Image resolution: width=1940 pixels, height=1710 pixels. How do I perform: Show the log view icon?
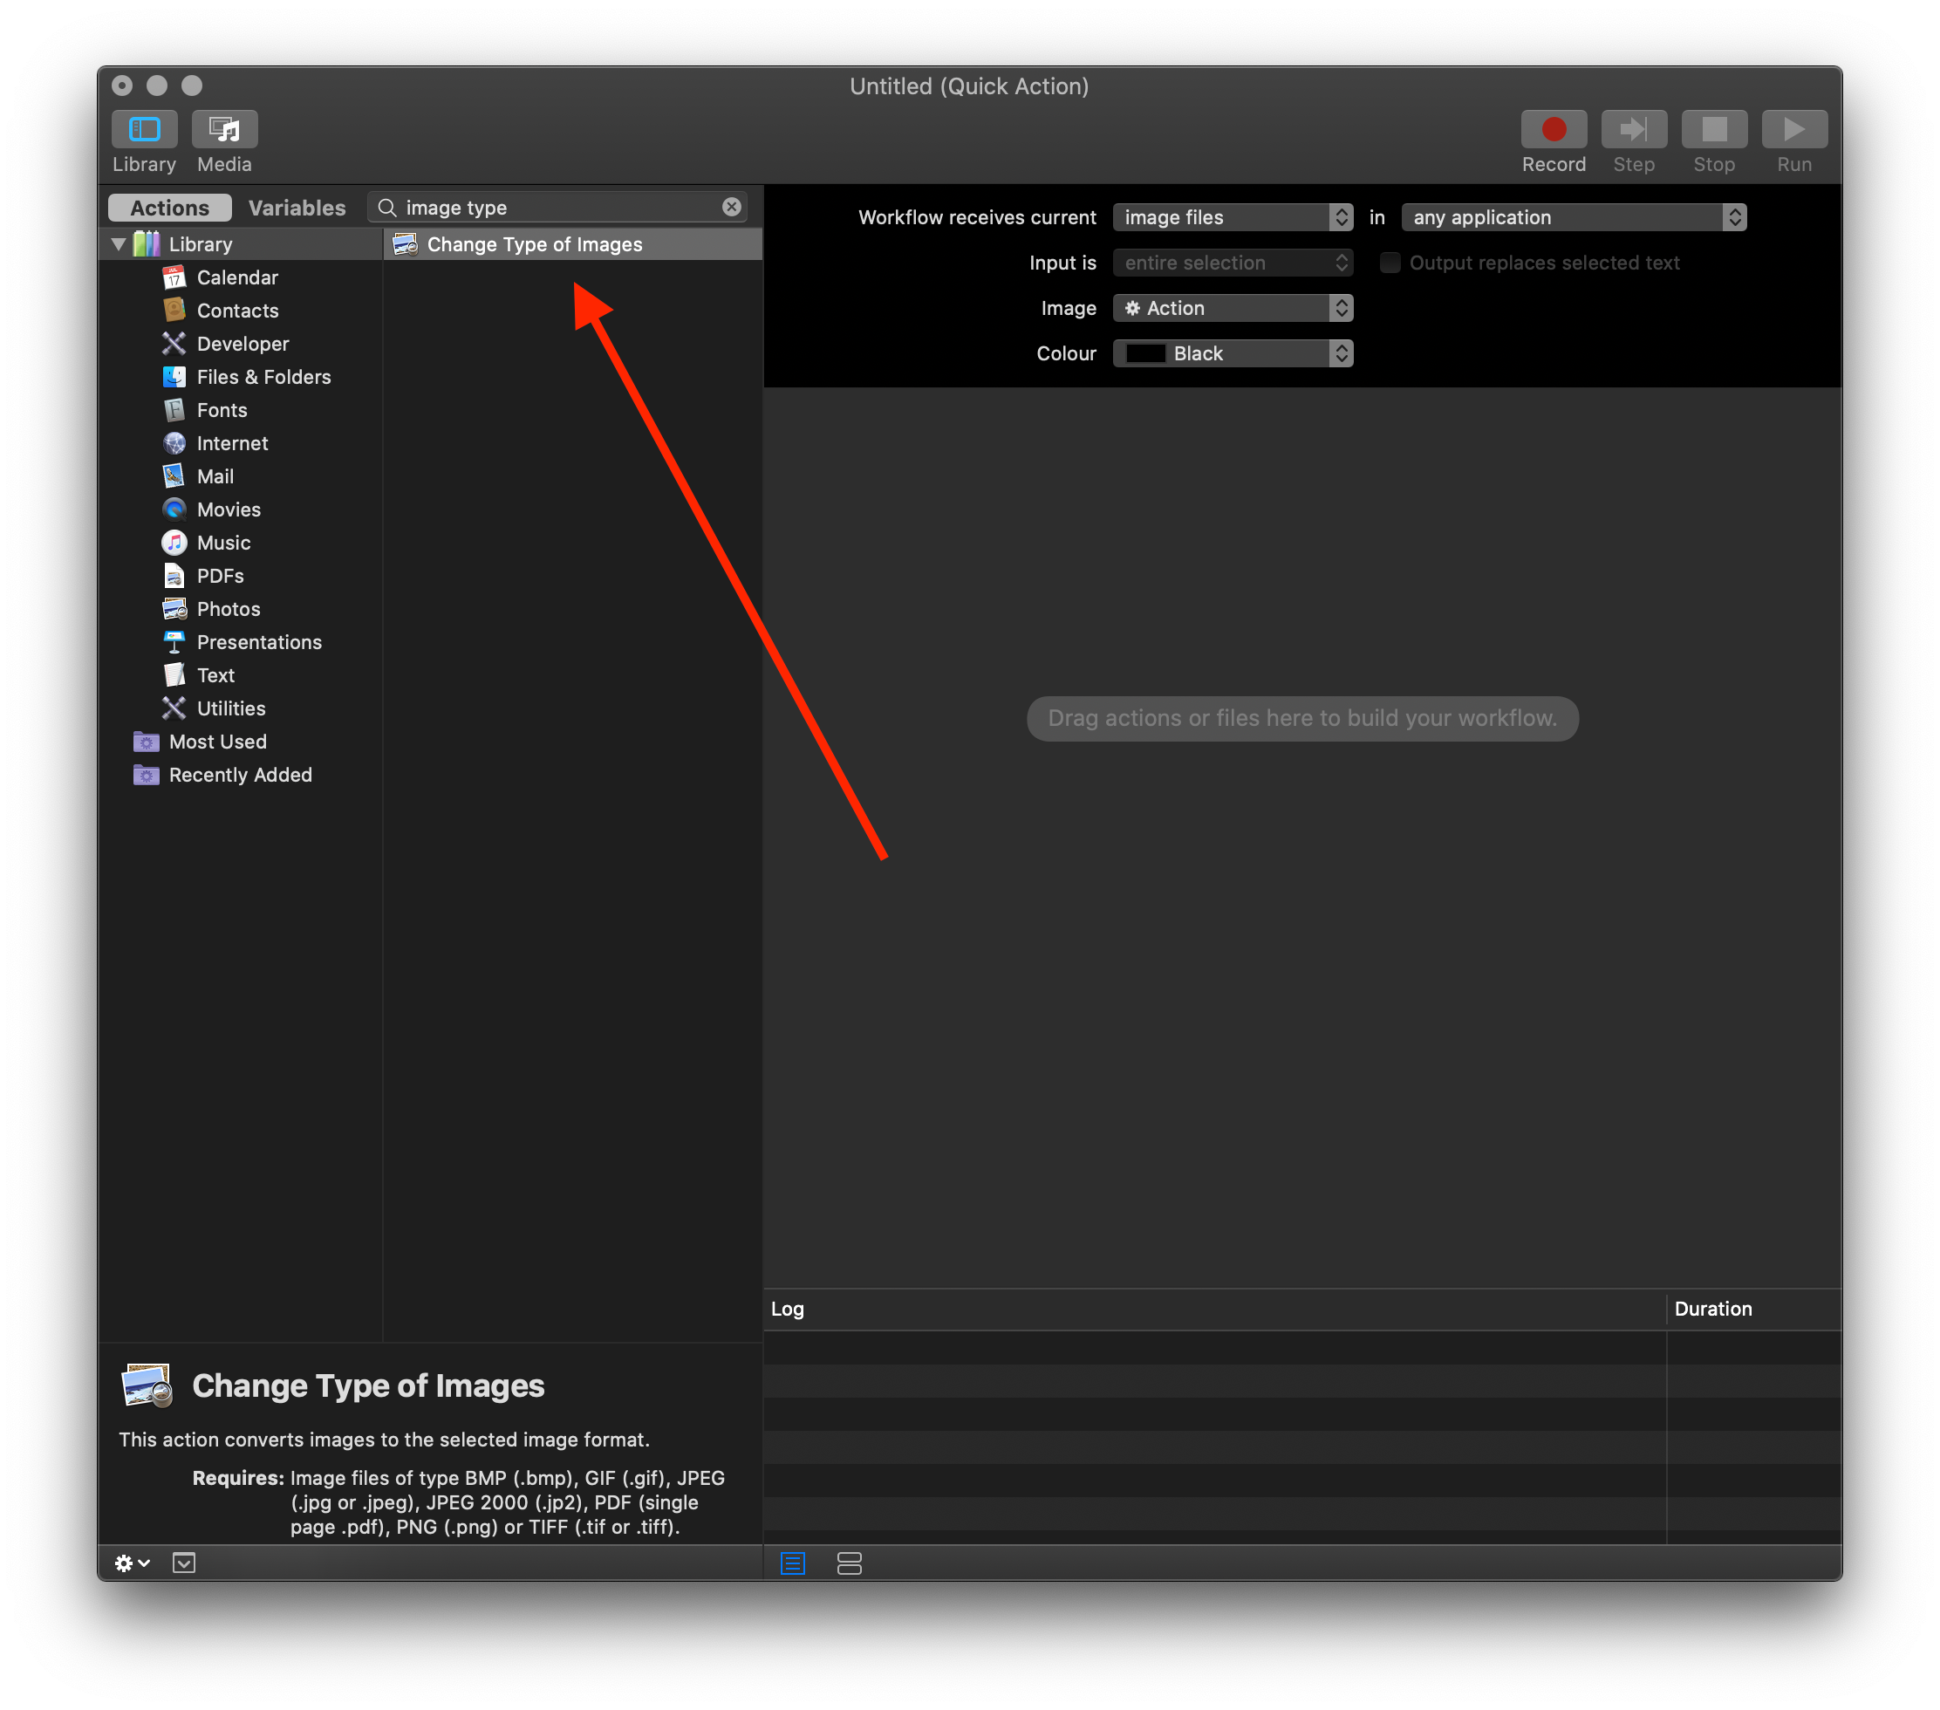tap(793, 1563)
